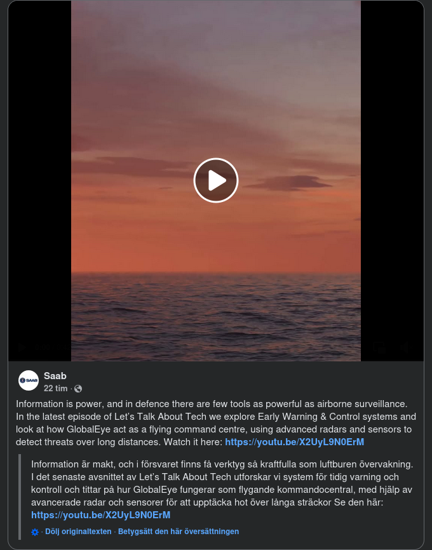Screen dimensions: 432x550
Task: Click the ocean waves area of the video
Action: (216, 316)
